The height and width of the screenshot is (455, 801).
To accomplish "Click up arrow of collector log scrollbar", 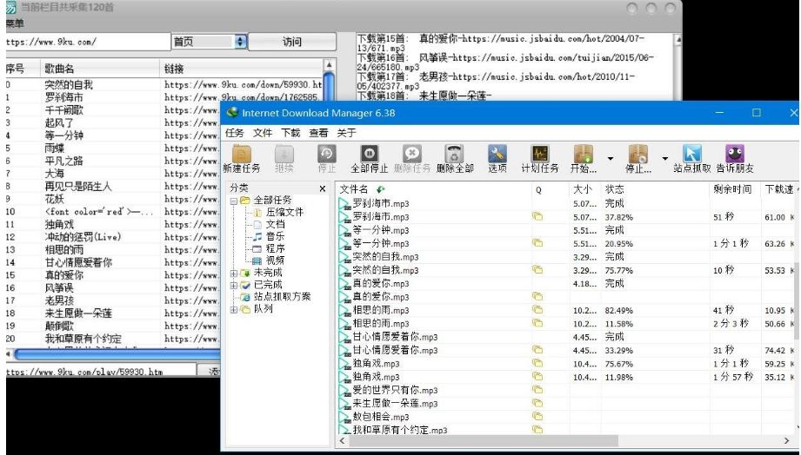I will coord(678,39).
